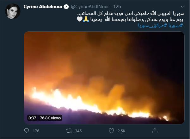The height and width of the screenshot is (139, 190).
Task: Retweet using the arrows icon
Action: coord(69,131)
